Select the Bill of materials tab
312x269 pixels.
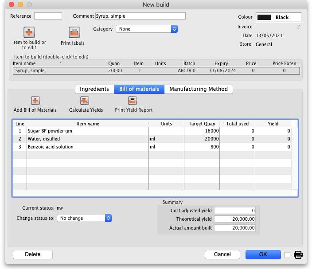139,89
